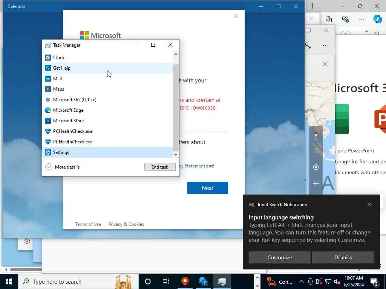Open Cortana from the taskbar
Image resolution: width=386 pixels, height=289 pixels.
148,281
